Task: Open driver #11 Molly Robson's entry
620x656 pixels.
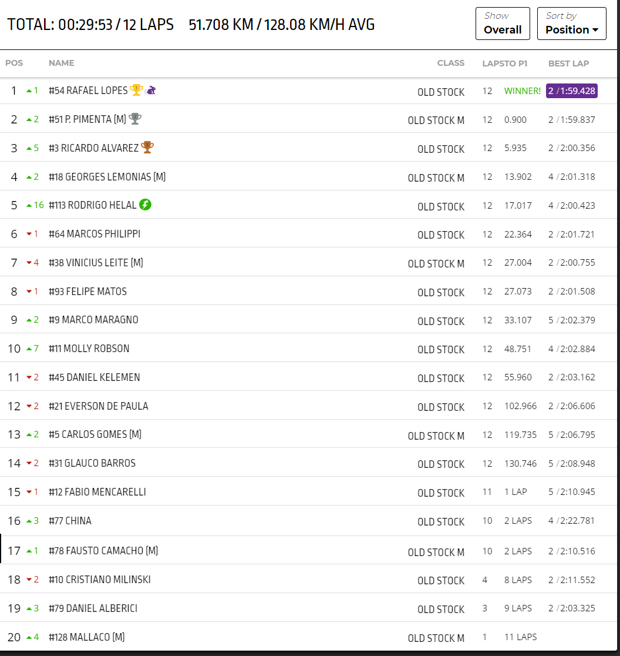Action: pyautogui.click(x=89, y=349)
